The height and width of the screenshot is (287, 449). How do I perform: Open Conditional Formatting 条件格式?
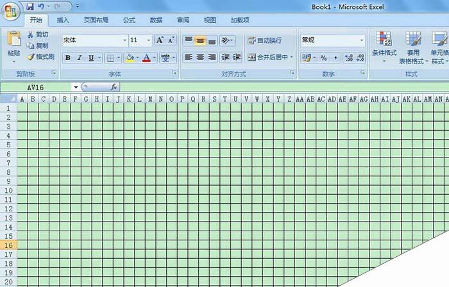[x=384, y=47]
